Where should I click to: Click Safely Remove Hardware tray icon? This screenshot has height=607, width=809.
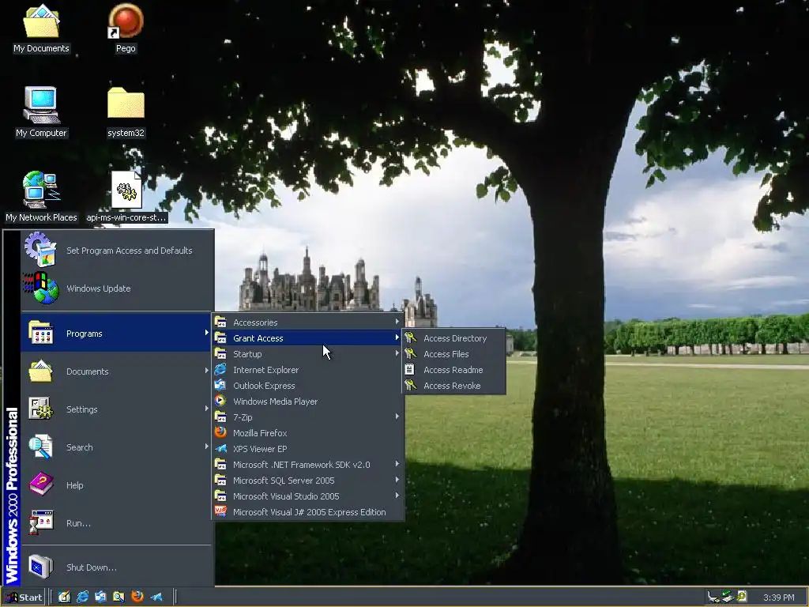(x=728, y=598)
